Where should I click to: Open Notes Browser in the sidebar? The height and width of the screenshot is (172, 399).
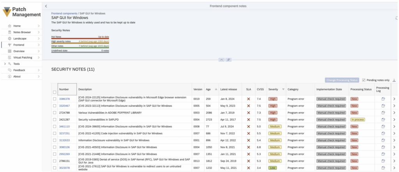(x=22, y=32)
